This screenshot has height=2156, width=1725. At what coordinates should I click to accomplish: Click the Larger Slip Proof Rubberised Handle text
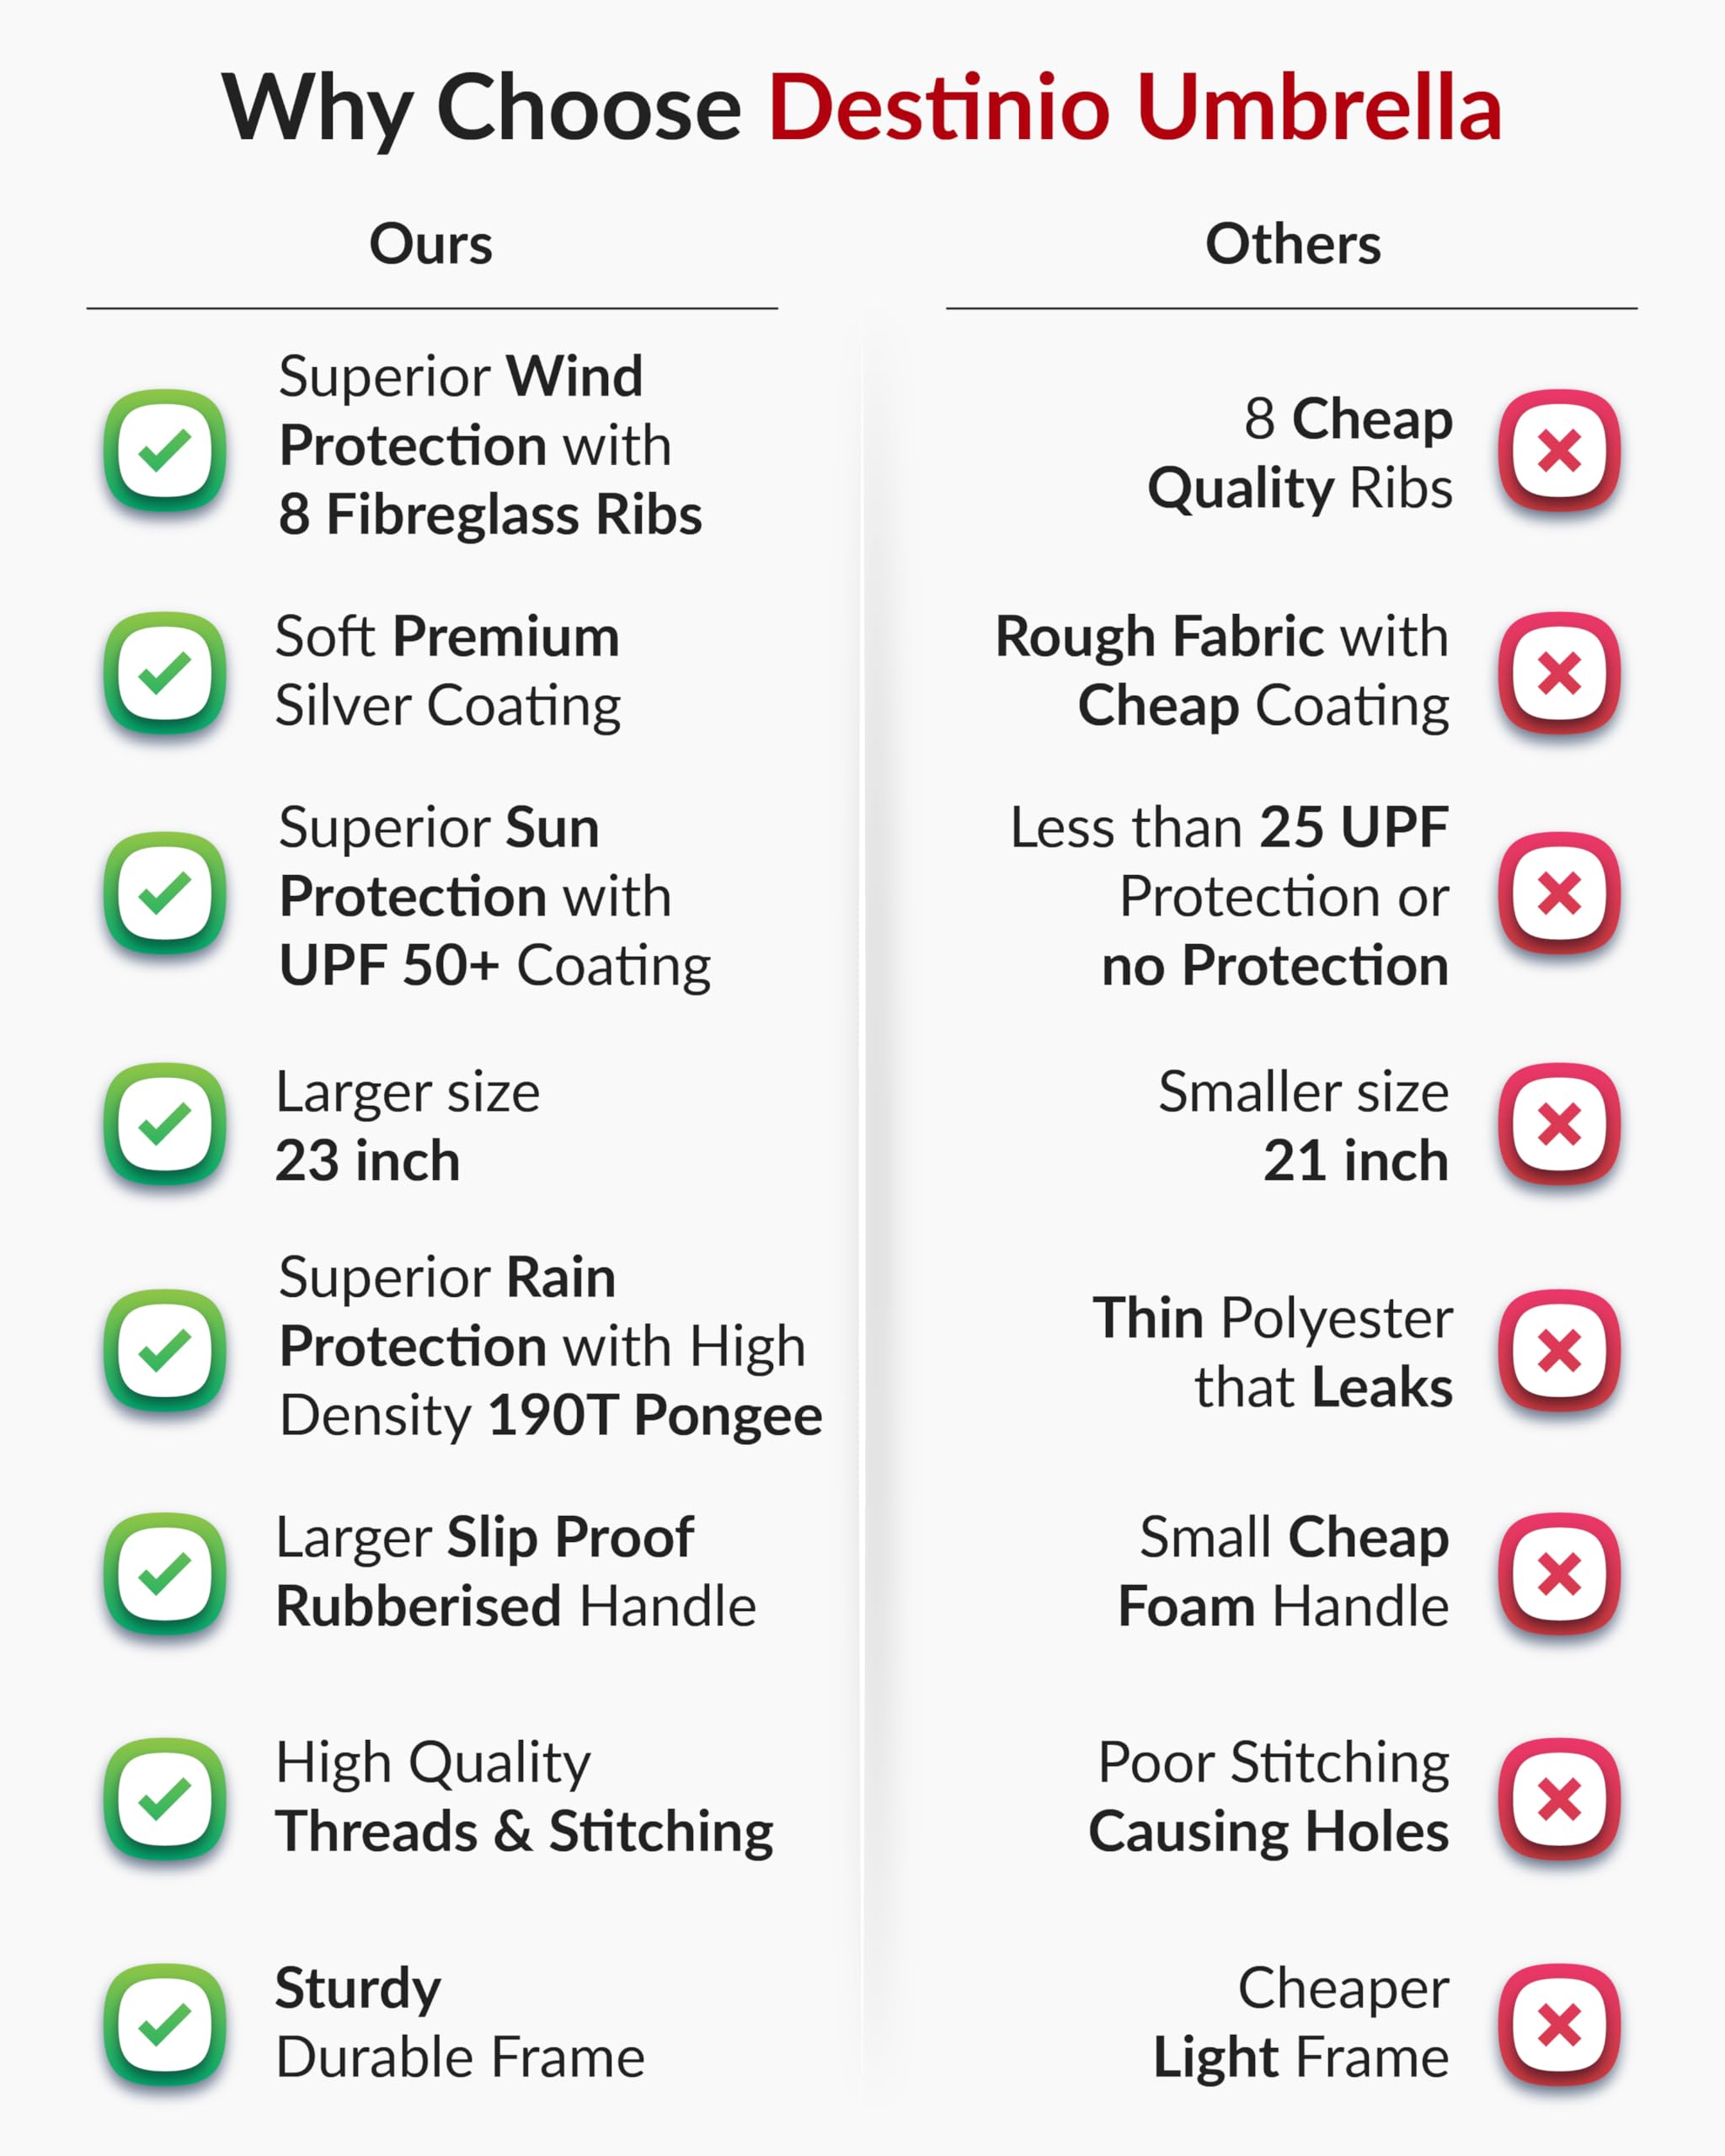[x=515, y=1572]
